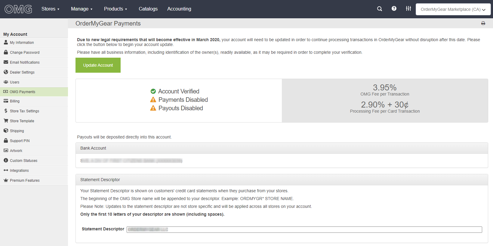493x246 pixels.
Task: Click the blurred bank account entry
Action: [x=131, y=161]
